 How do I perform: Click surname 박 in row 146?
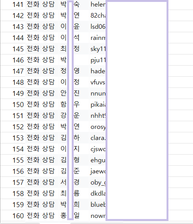click(63, 60)
